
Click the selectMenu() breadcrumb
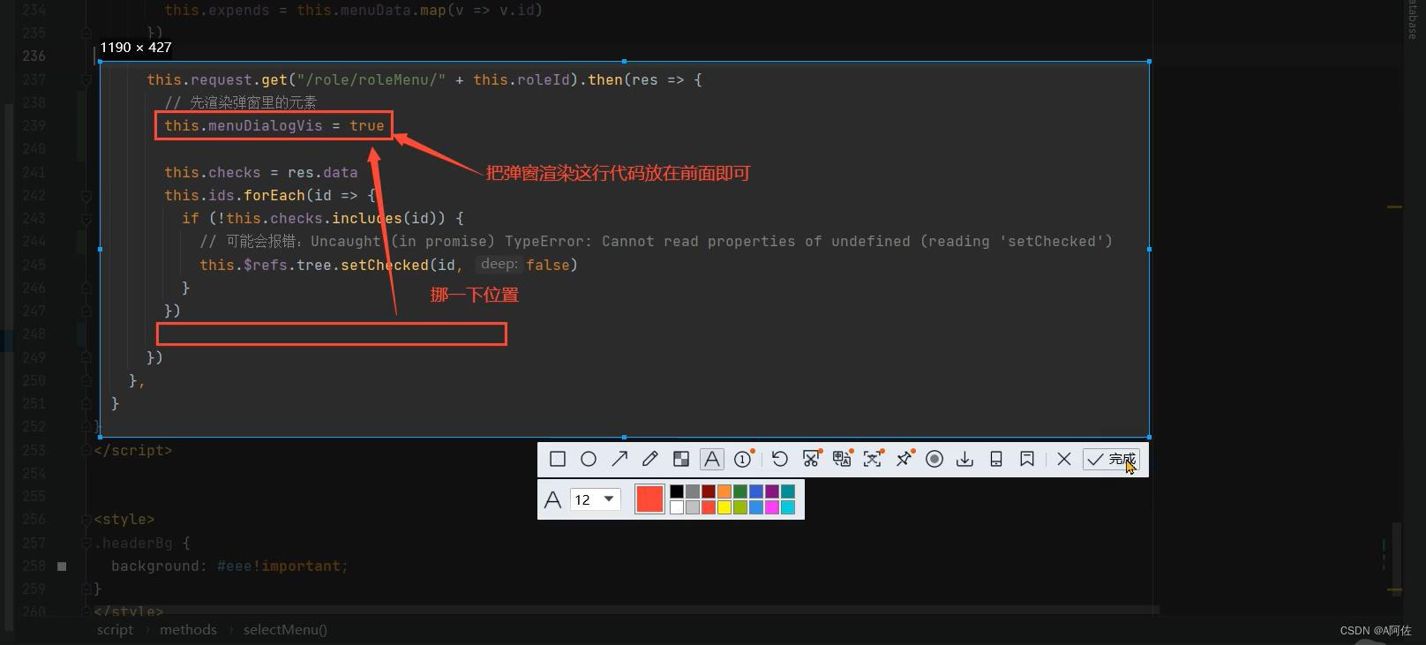(x=285, y=630)
